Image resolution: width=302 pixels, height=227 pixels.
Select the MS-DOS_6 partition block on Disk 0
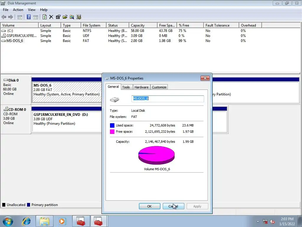tap(67, 92)
